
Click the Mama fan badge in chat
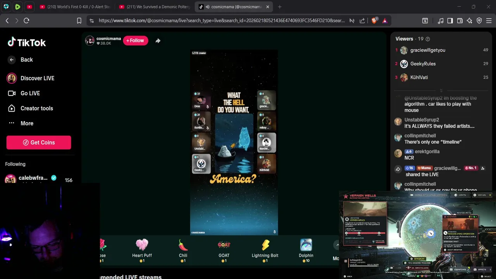coord(424,168)
